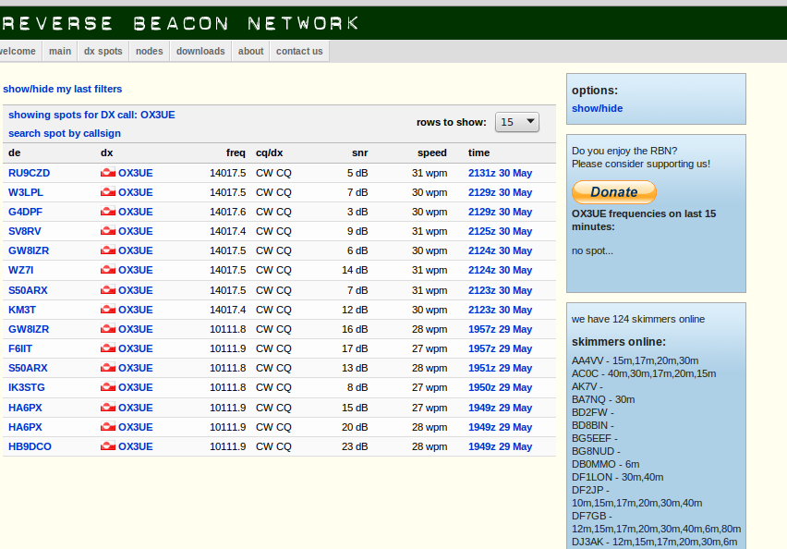The image size is (787, 549).
Task: Open the RU9CZD spotter callsign link
Action: pos(30,173)
